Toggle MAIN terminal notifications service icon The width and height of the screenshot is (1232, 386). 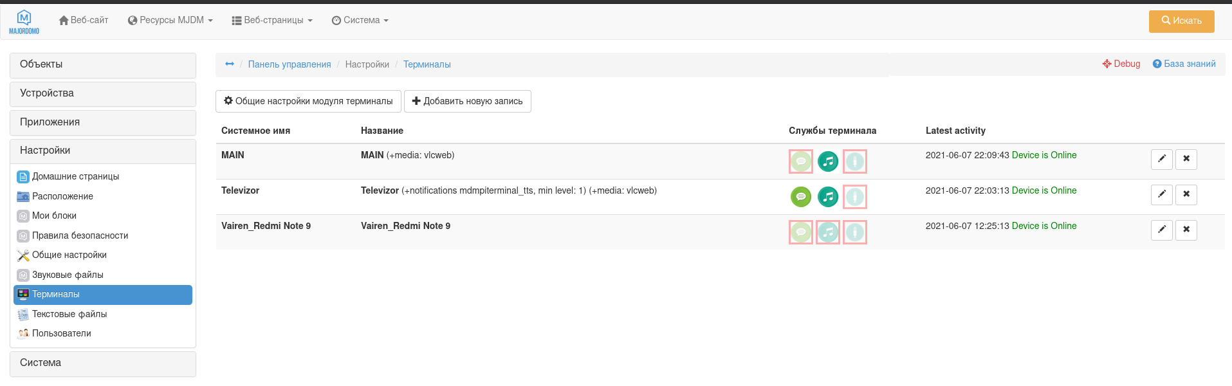pos(801,161)
